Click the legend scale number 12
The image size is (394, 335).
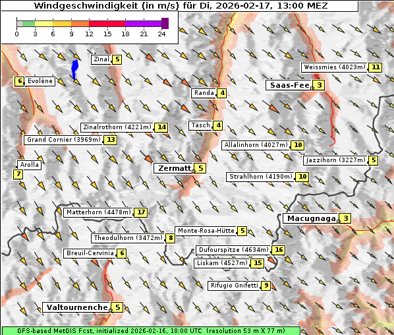[89, 34]
